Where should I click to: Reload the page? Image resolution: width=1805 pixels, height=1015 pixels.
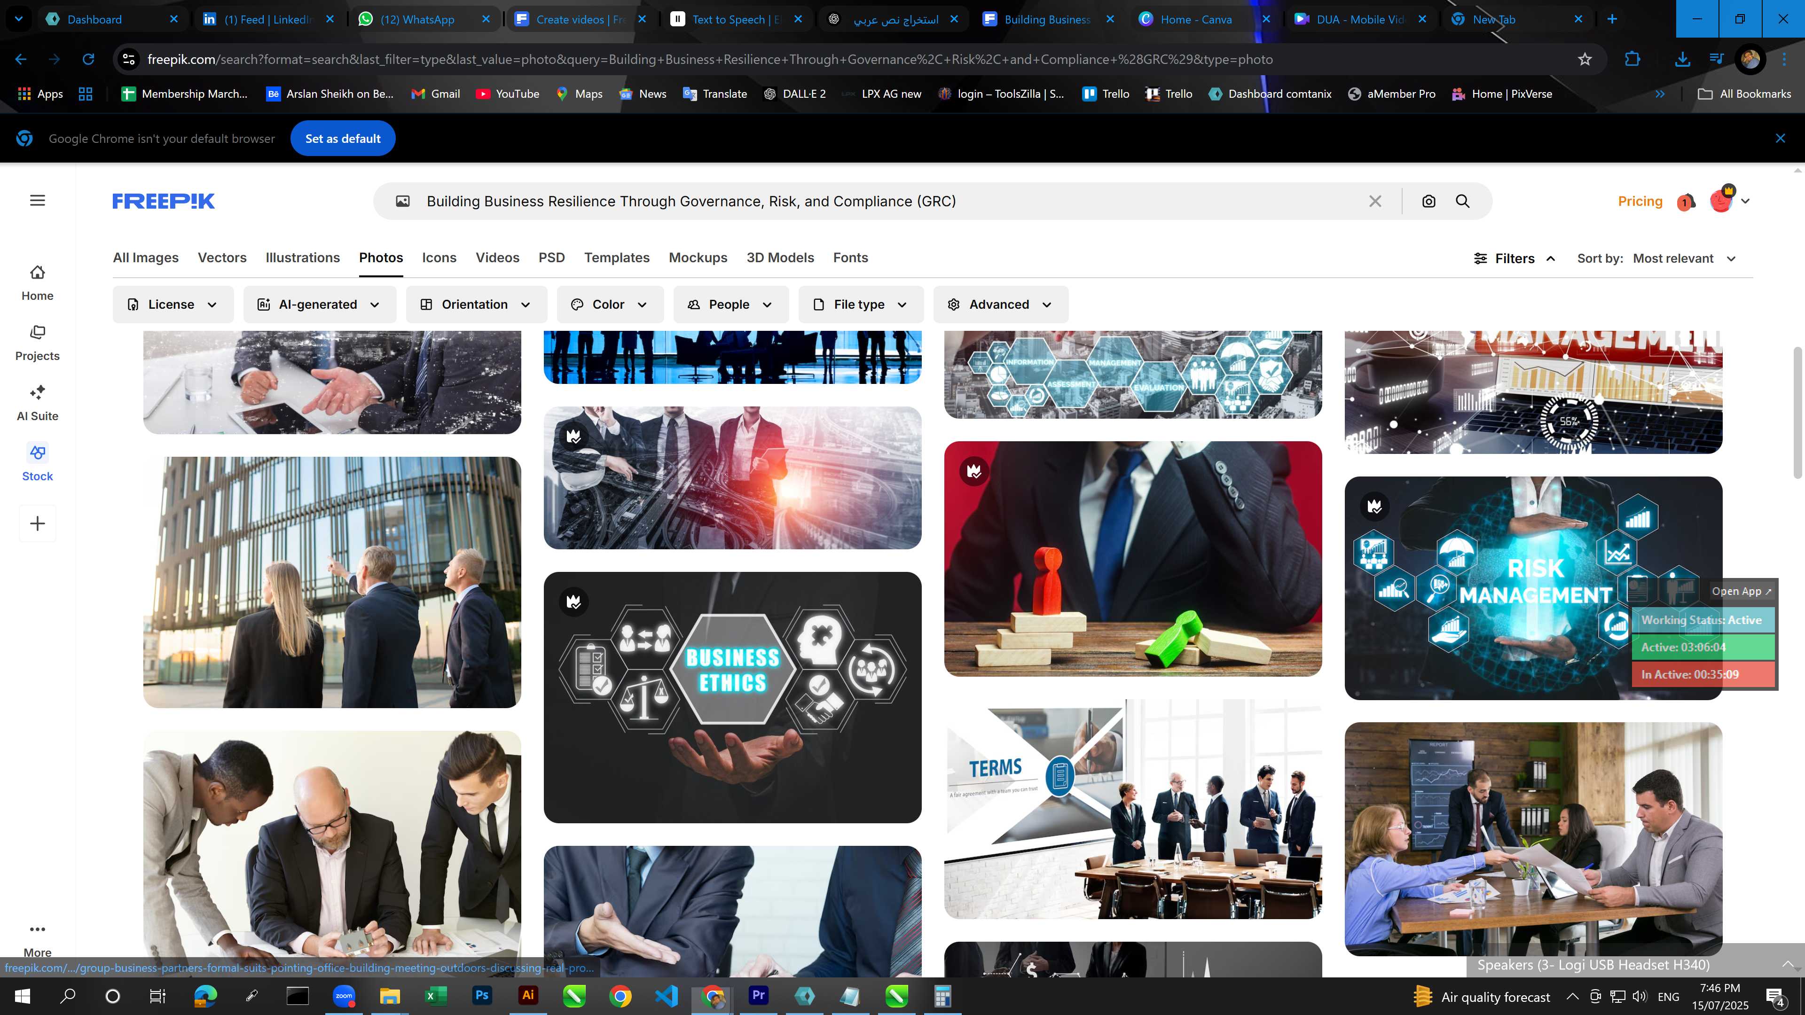[x=88, y=60]
